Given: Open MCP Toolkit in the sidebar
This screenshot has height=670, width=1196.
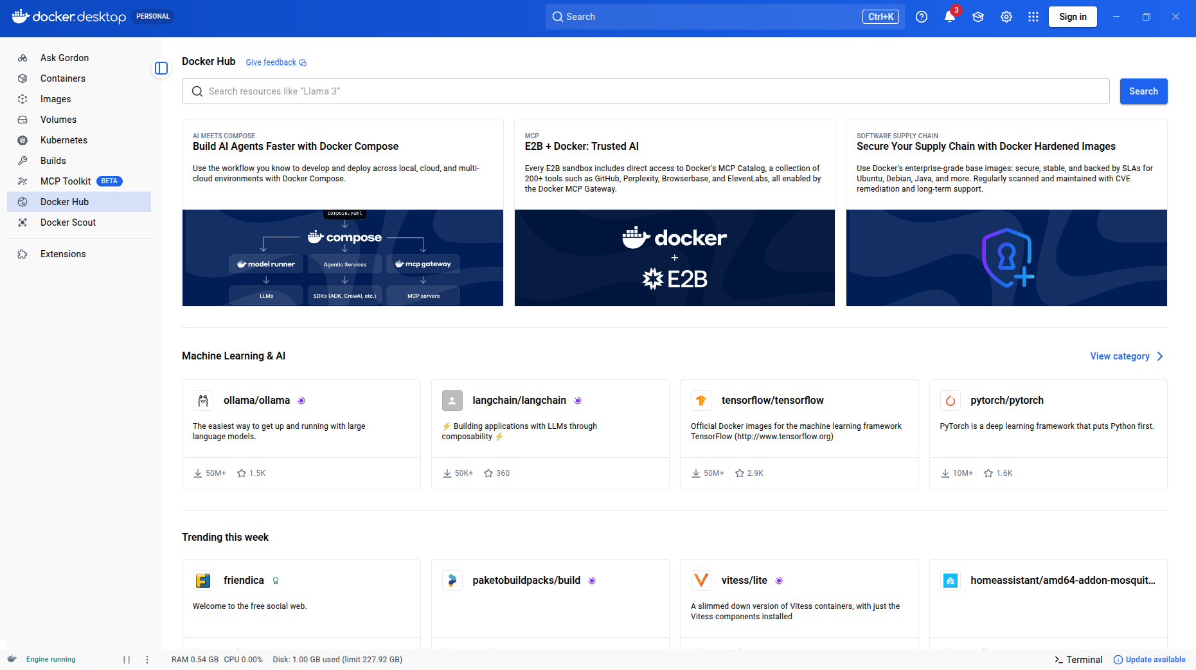Looking at the screenshot, I should click(x=66, y=181).
